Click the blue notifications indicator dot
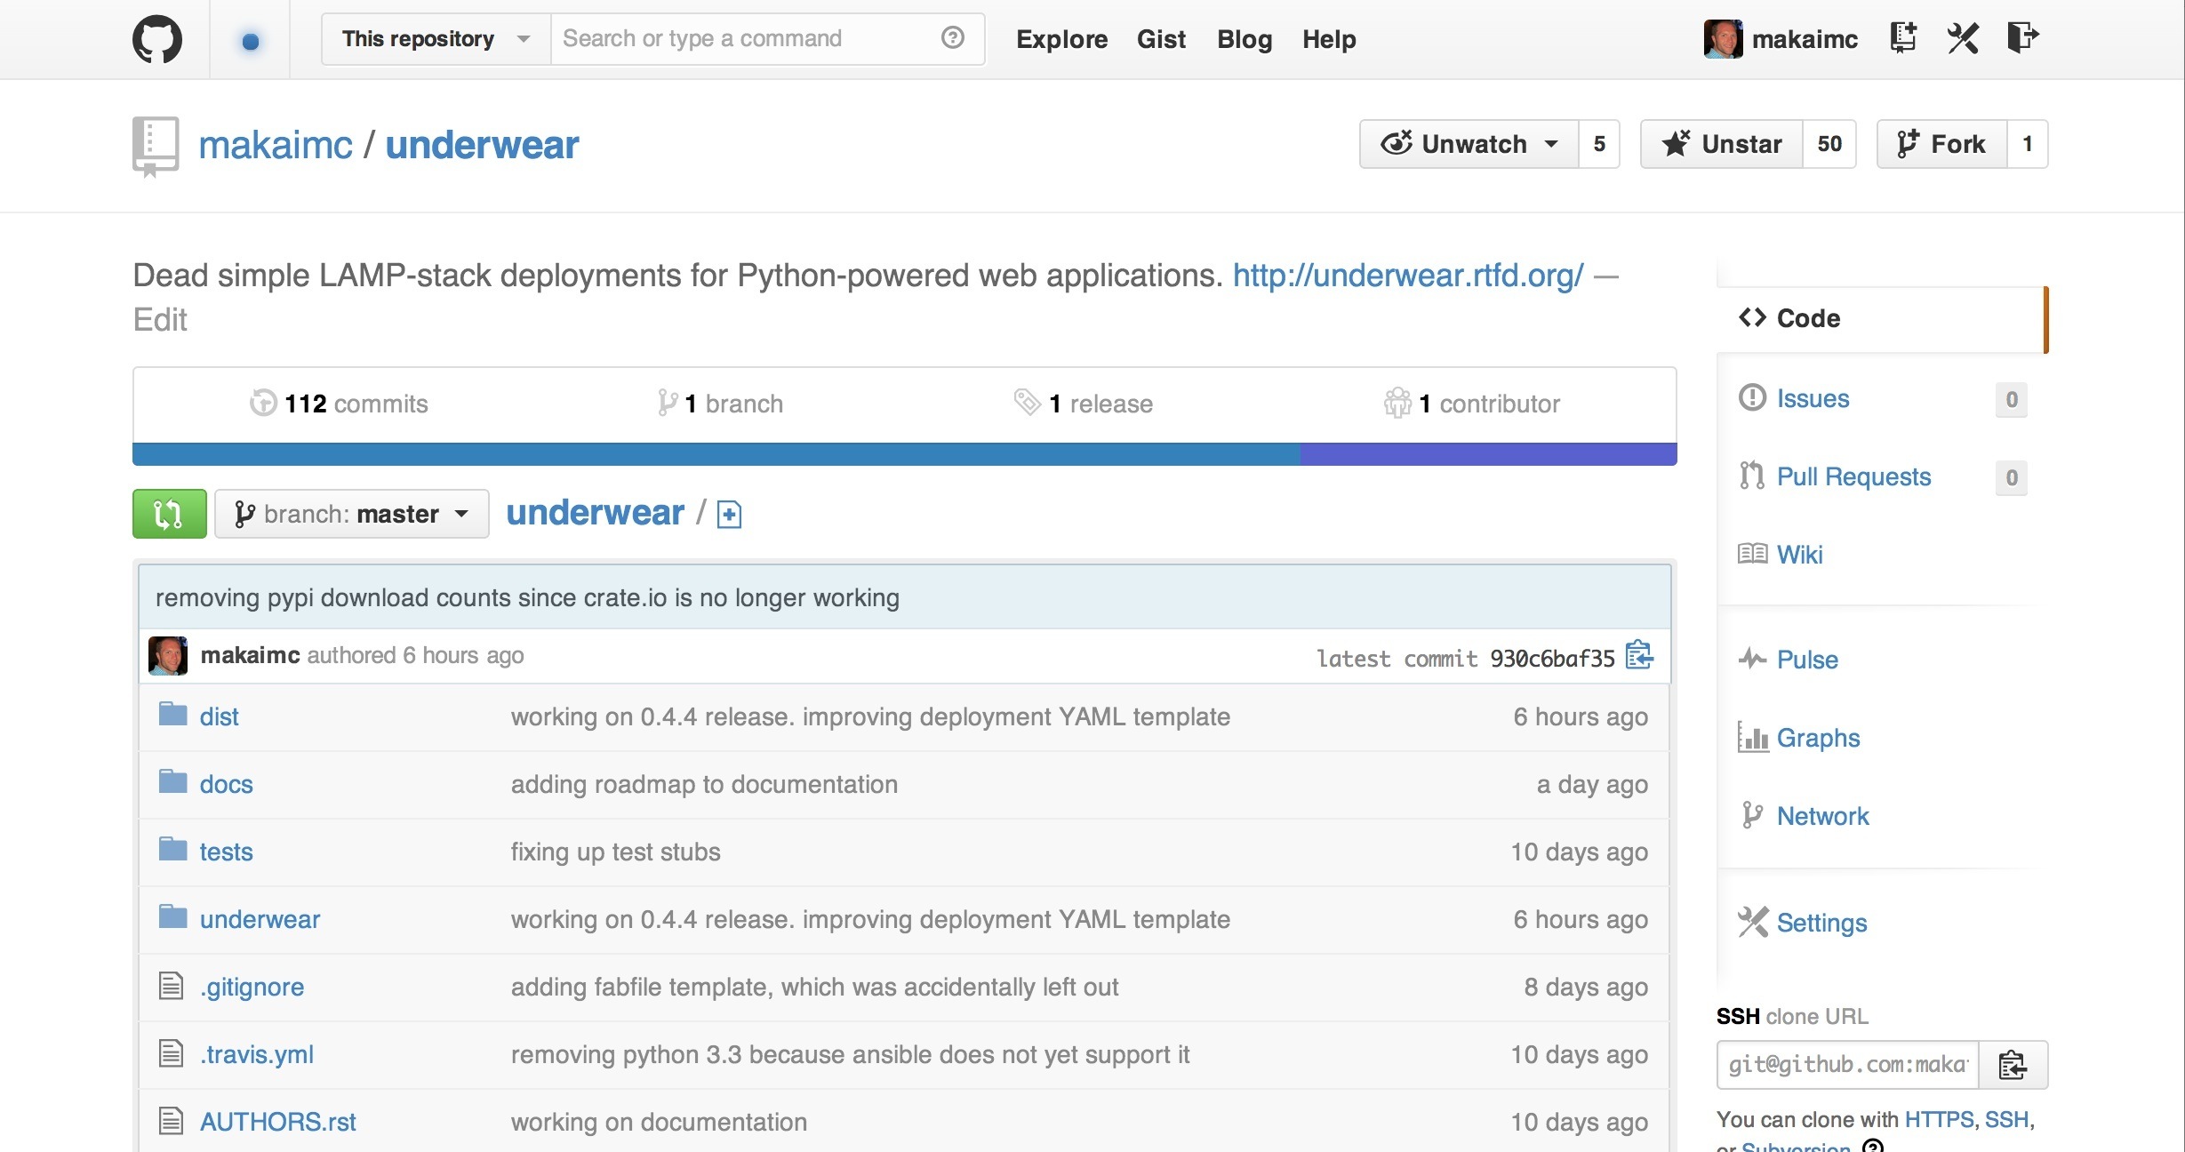 coord(251,41)
